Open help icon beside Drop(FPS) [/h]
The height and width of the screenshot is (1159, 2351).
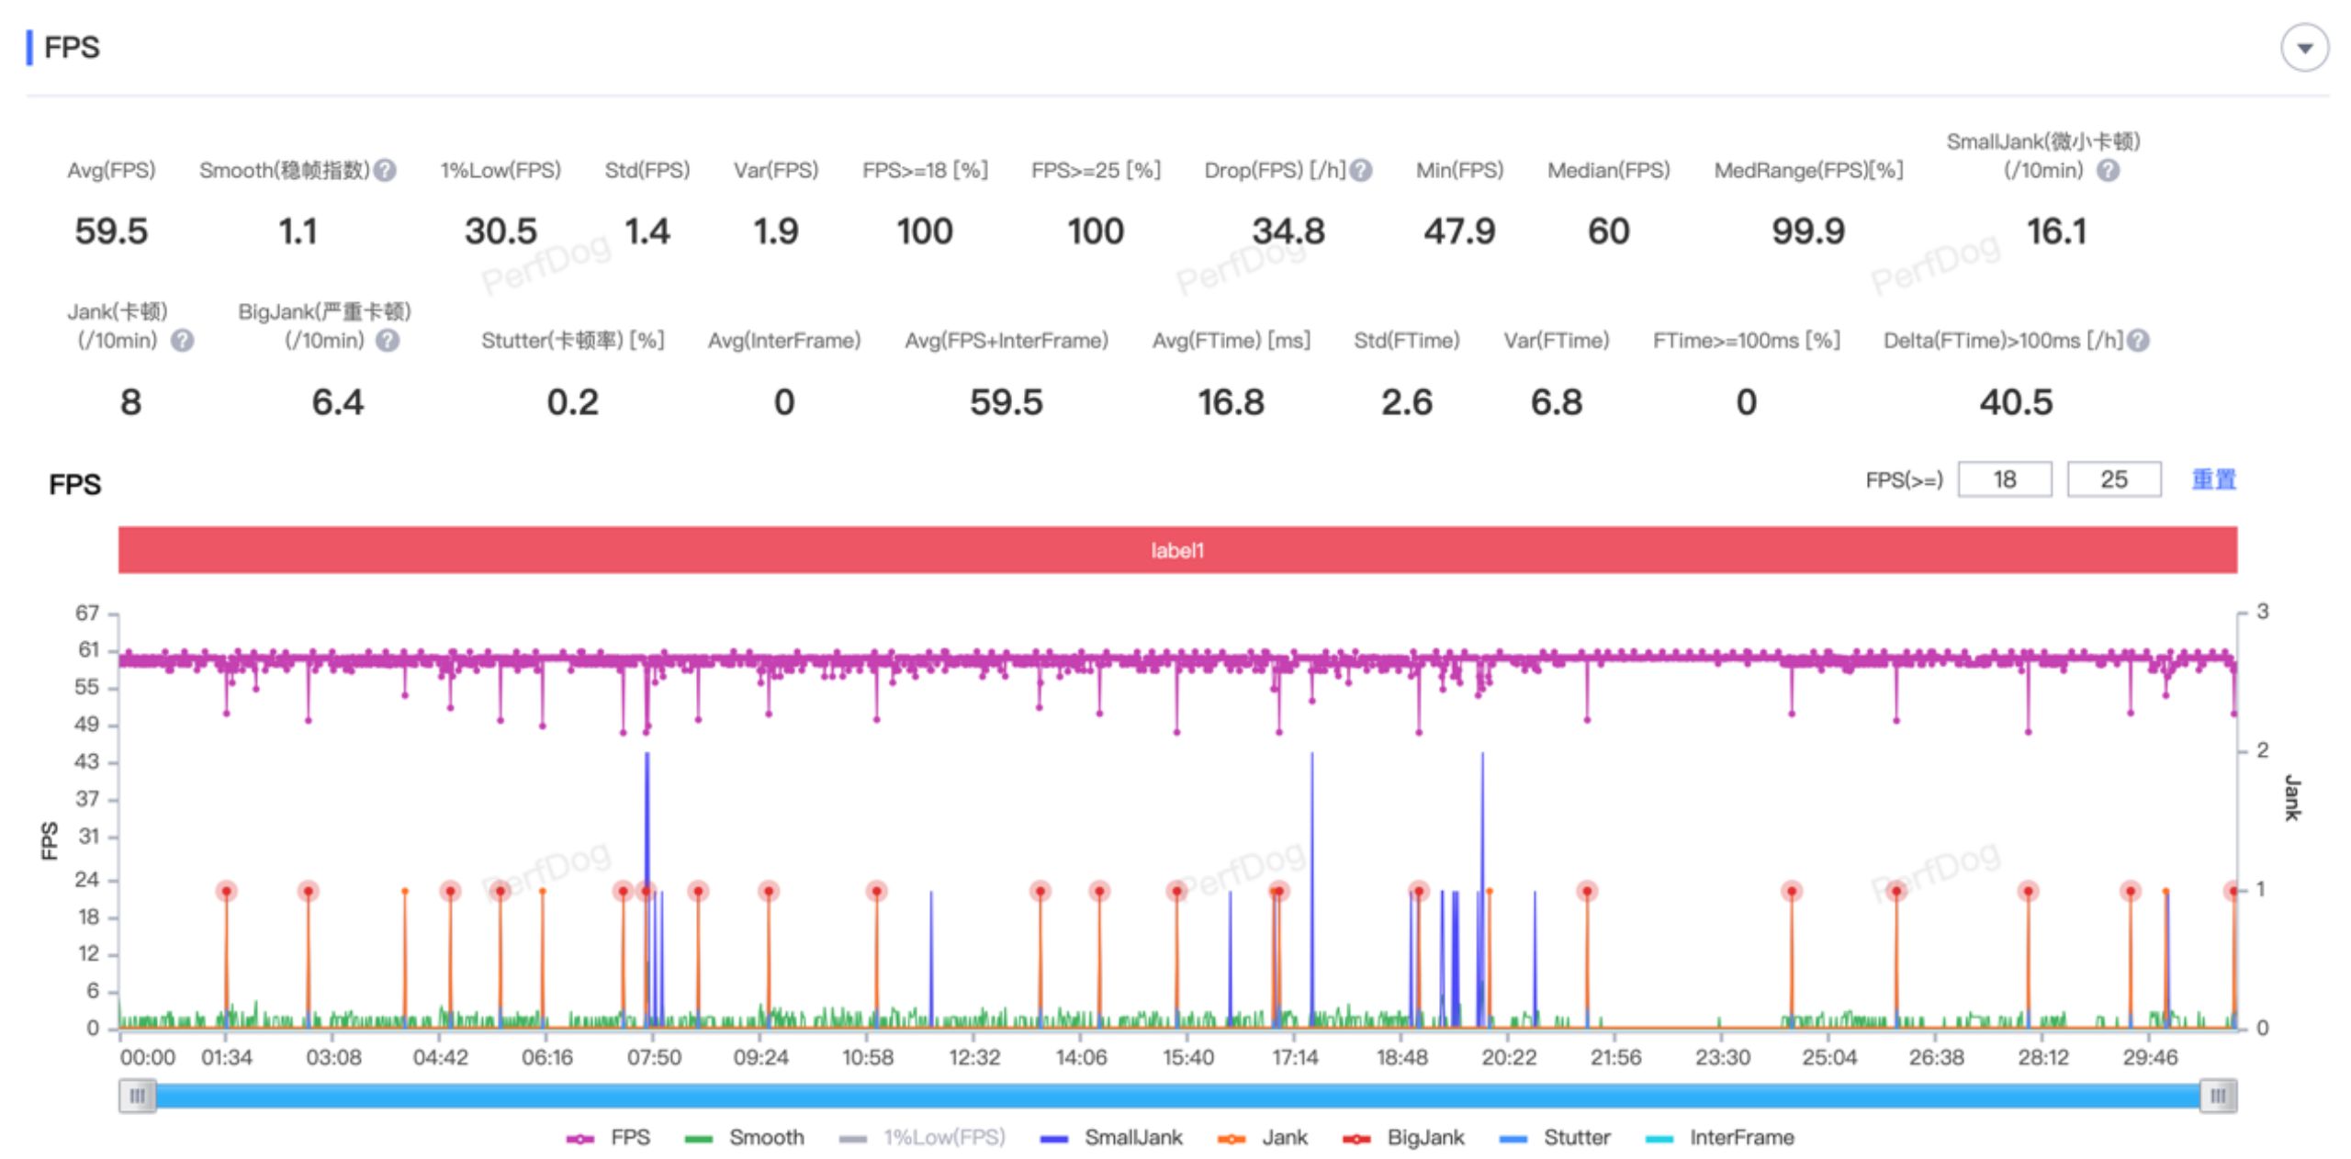point(1361,171)
